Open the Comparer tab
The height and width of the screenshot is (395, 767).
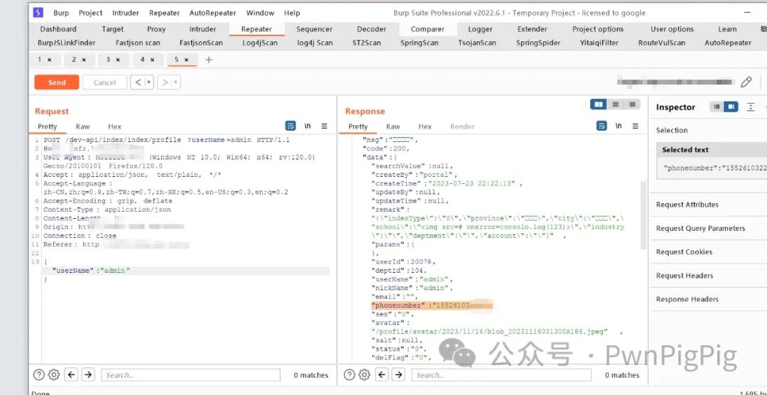pos(428,29)
